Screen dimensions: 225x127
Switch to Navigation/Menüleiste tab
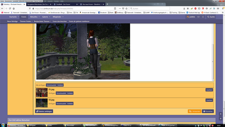point(38,4)
